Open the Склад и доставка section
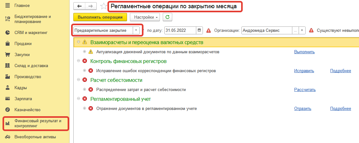The width and height of the screenshot is (359, 143). point(31,66)
